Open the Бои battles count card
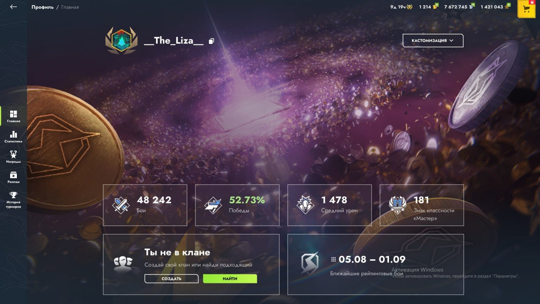 pos(145,205)
